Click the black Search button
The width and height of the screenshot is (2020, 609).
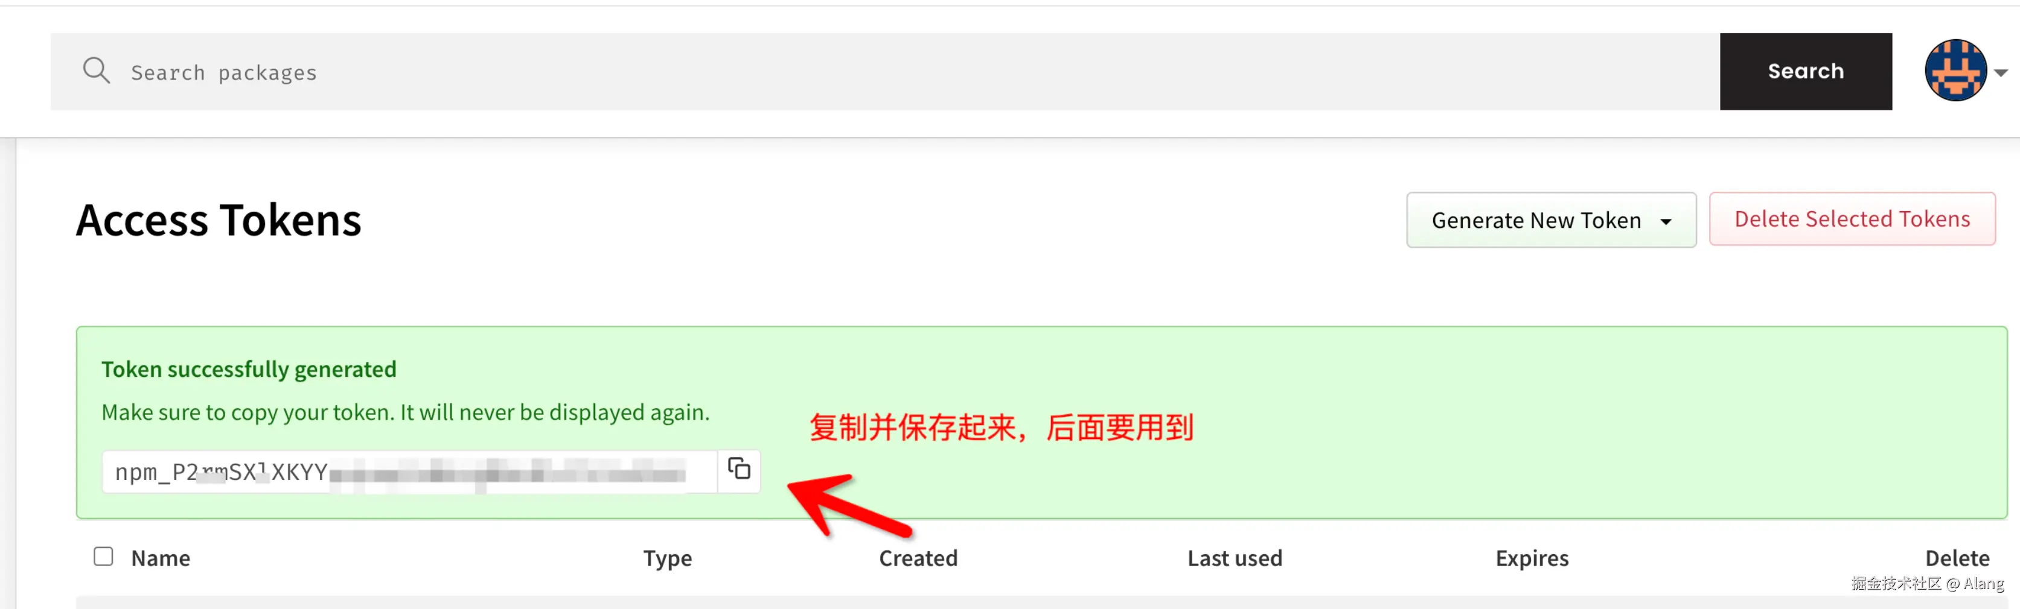click(1805, 71)
